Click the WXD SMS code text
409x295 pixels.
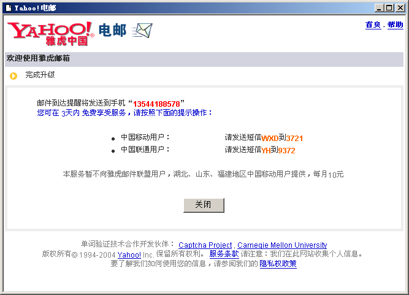pos(270,138)
